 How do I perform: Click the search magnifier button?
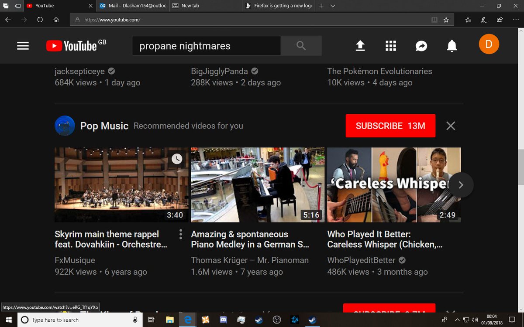[x=301, y=46]
